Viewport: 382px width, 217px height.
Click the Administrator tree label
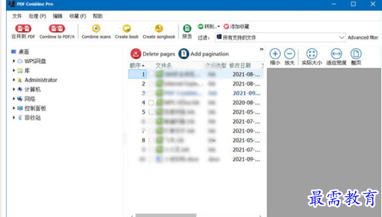point(41,80)
